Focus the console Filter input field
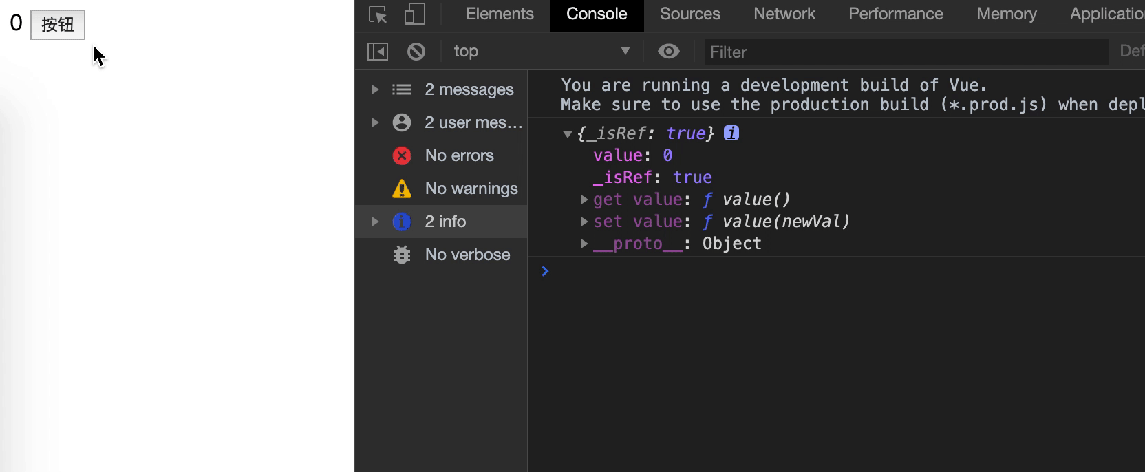The width and height of the screenshot is (1145, 472). (x=906, y=52)
